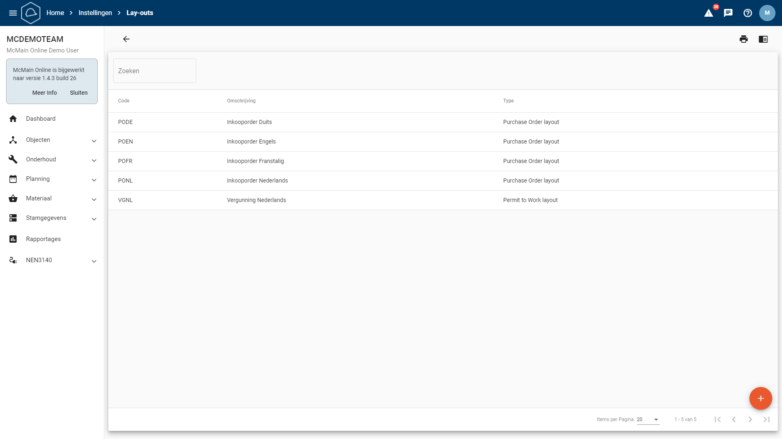The image size is (782, 439).
Task: Open the items per page dropdown
Action: point(648,419)
